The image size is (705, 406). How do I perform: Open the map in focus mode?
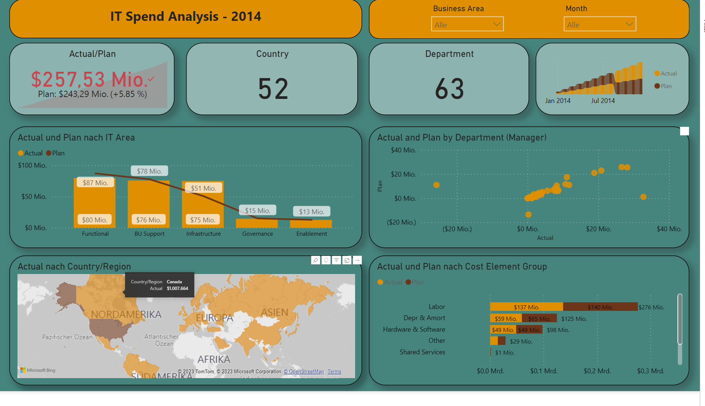(x=347, y=260)
